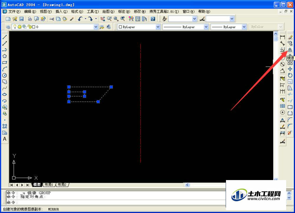Open the 编辑(E) menu
Screen dimensions: 295x213
(30, 11)
